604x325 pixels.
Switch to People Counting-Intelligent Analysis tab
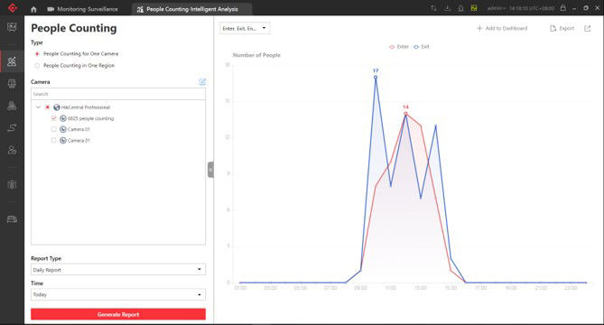191,9
